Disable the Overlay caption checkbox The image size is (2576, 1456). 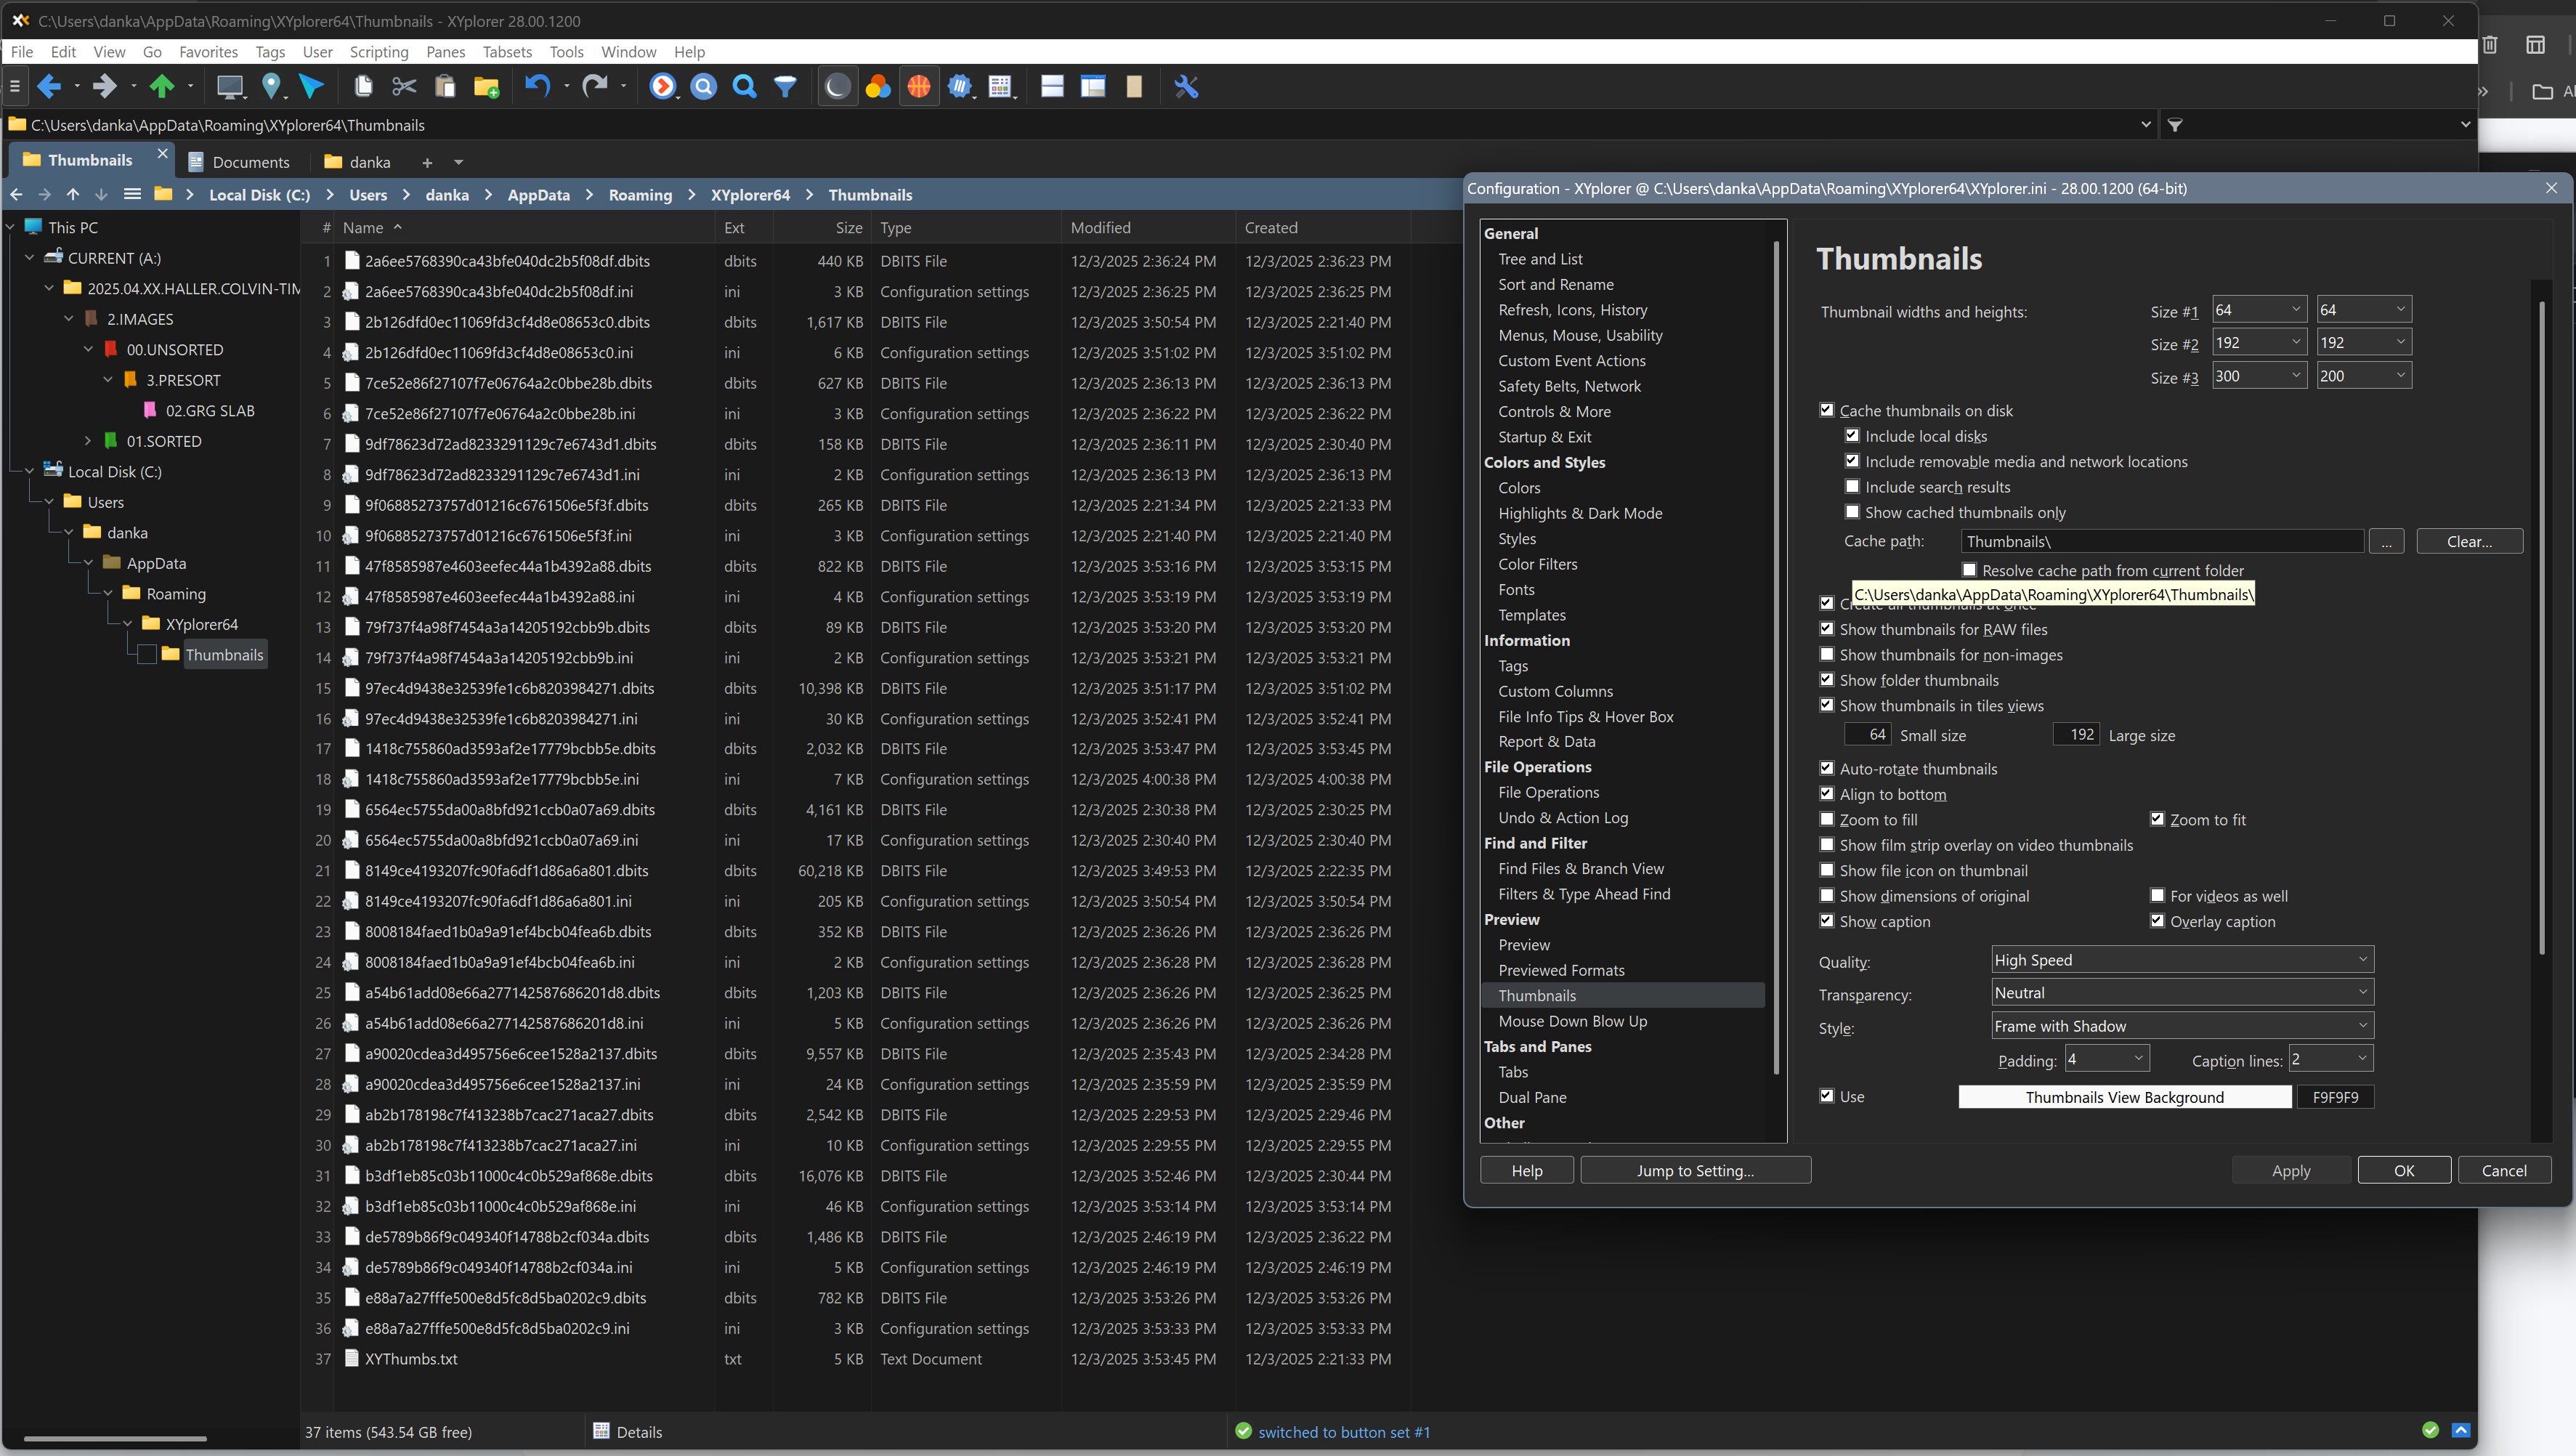(2158, 921)
